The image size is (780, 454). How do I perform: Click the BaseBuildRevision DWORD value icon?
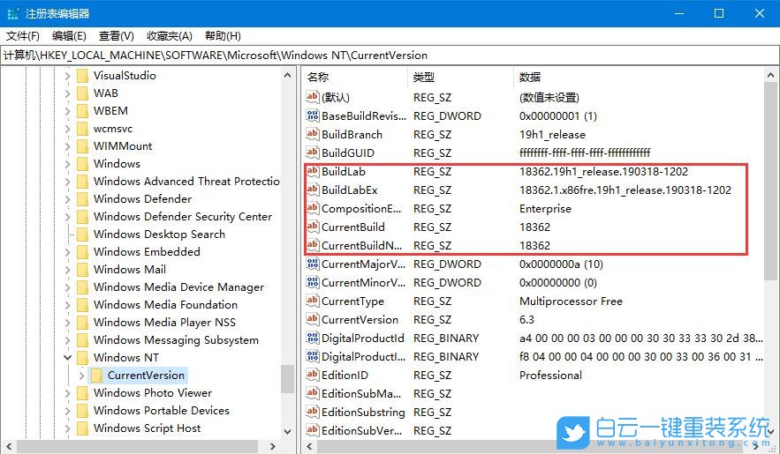click(x=313, y=115)
